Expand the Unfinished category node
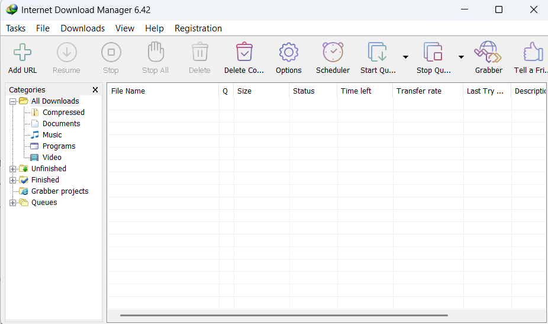The image size is (548, 324). (13, 169)
